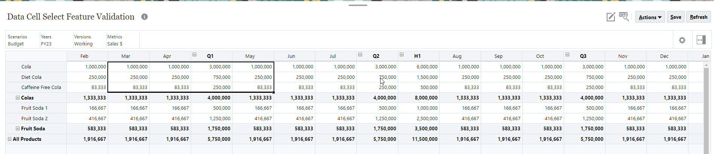Image resolution: width=714 pixels, height=154 pixels.
Task: Click the Refresh button
Action: coord(699,17)
